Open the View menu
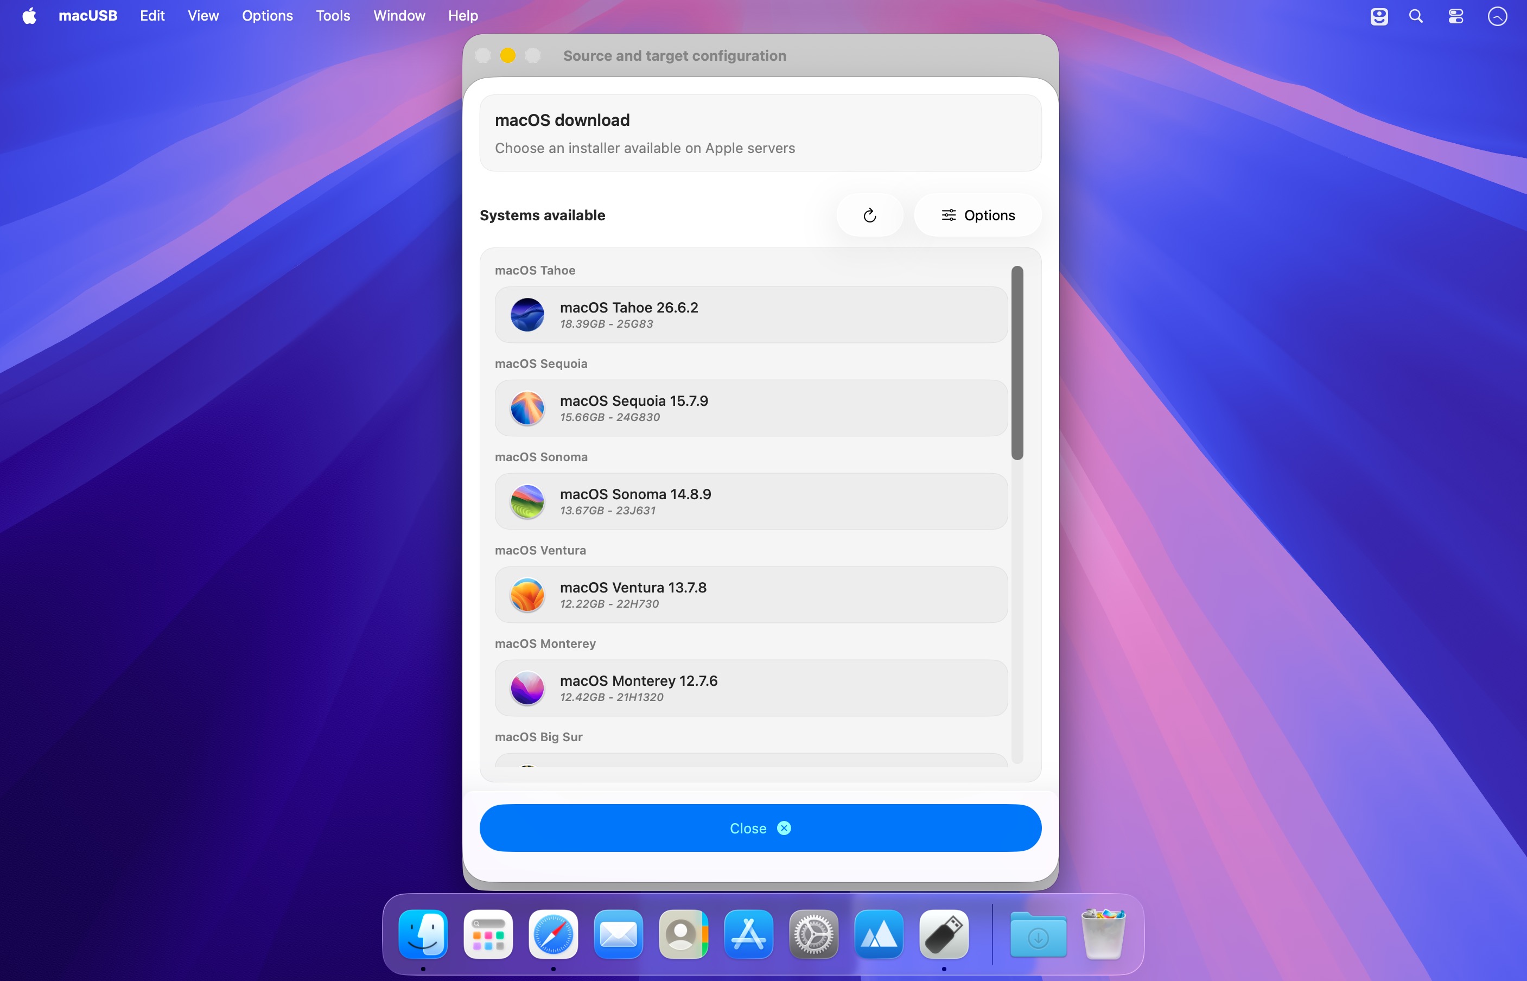The height and width of the screenshot is (981, 1527). pos(203,15)
